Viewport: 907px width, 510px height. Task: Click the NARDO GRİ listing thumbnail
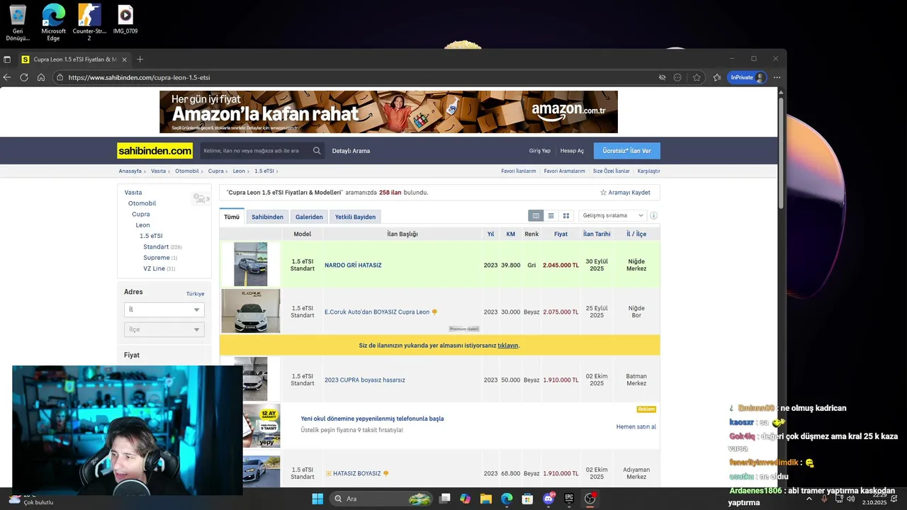click(x=250, y=264)
